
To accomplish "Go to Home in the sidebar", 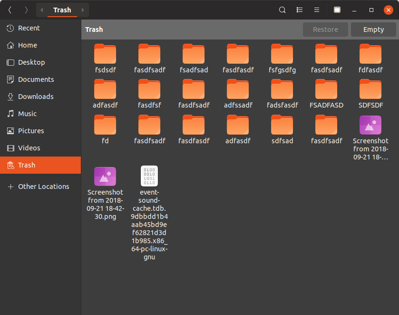I will point(40,45).
